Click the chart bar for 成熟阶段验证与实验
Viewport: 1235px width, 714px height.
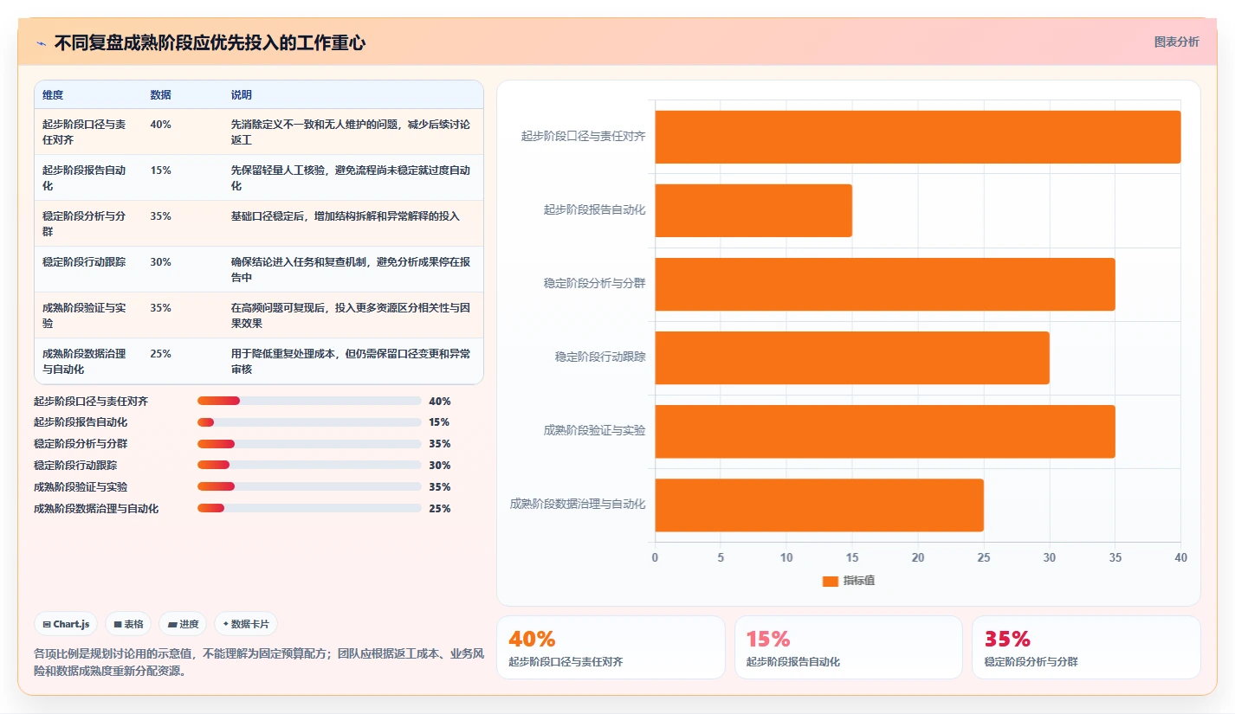click(x=884, y=431)
